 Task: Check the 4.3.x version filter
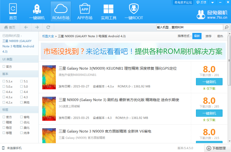click(x=4, y=97)
